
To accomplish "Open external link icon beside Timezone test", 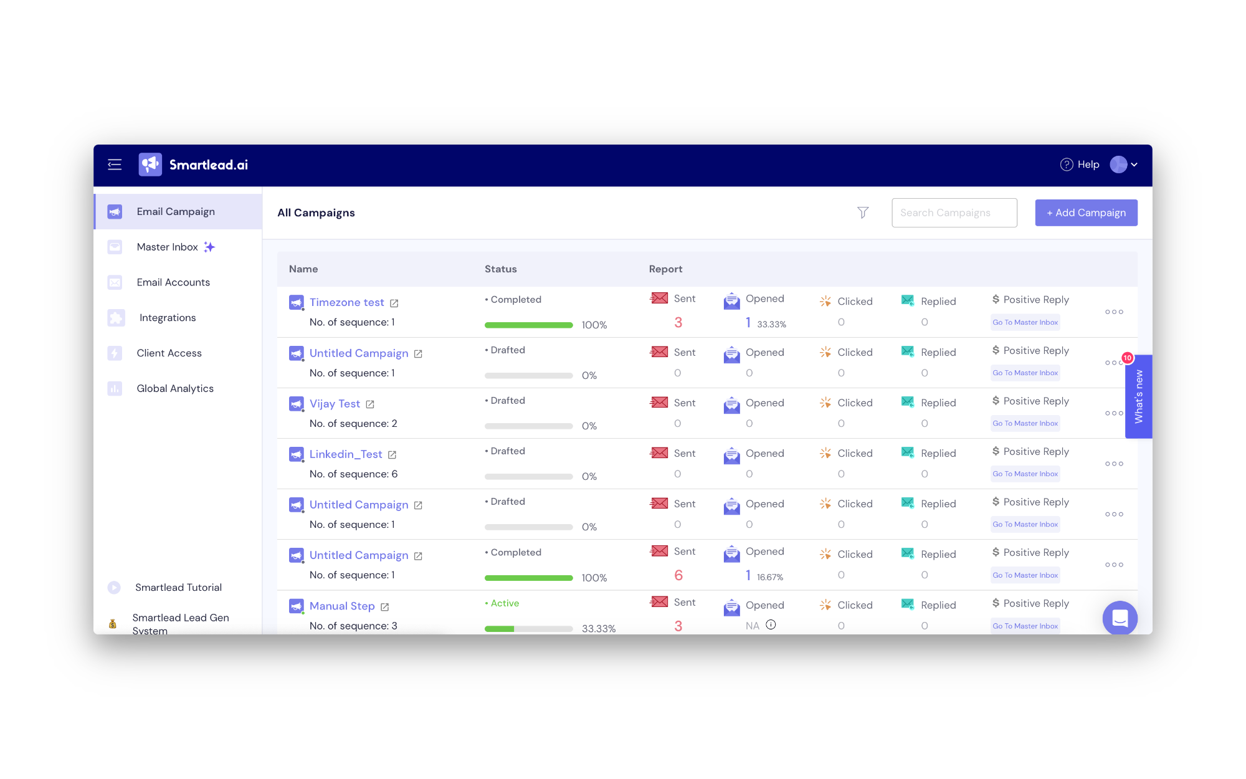I will click(x=394, y=303).
